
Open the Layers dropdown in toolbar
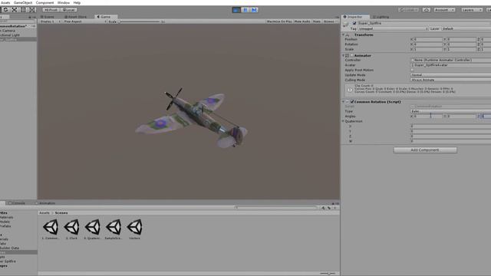472,10
